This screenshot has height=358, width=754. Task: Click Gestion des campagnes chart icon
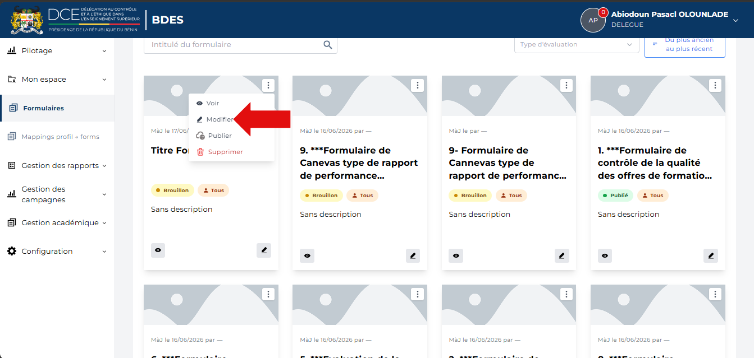point(12,194)
